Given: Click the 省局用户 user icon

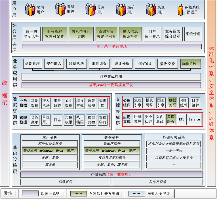Looking at the screenshot, I should pos(60,10).
